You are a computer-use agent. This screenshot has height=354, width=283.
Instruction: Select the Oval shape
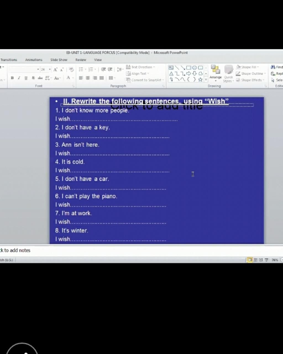194,68
